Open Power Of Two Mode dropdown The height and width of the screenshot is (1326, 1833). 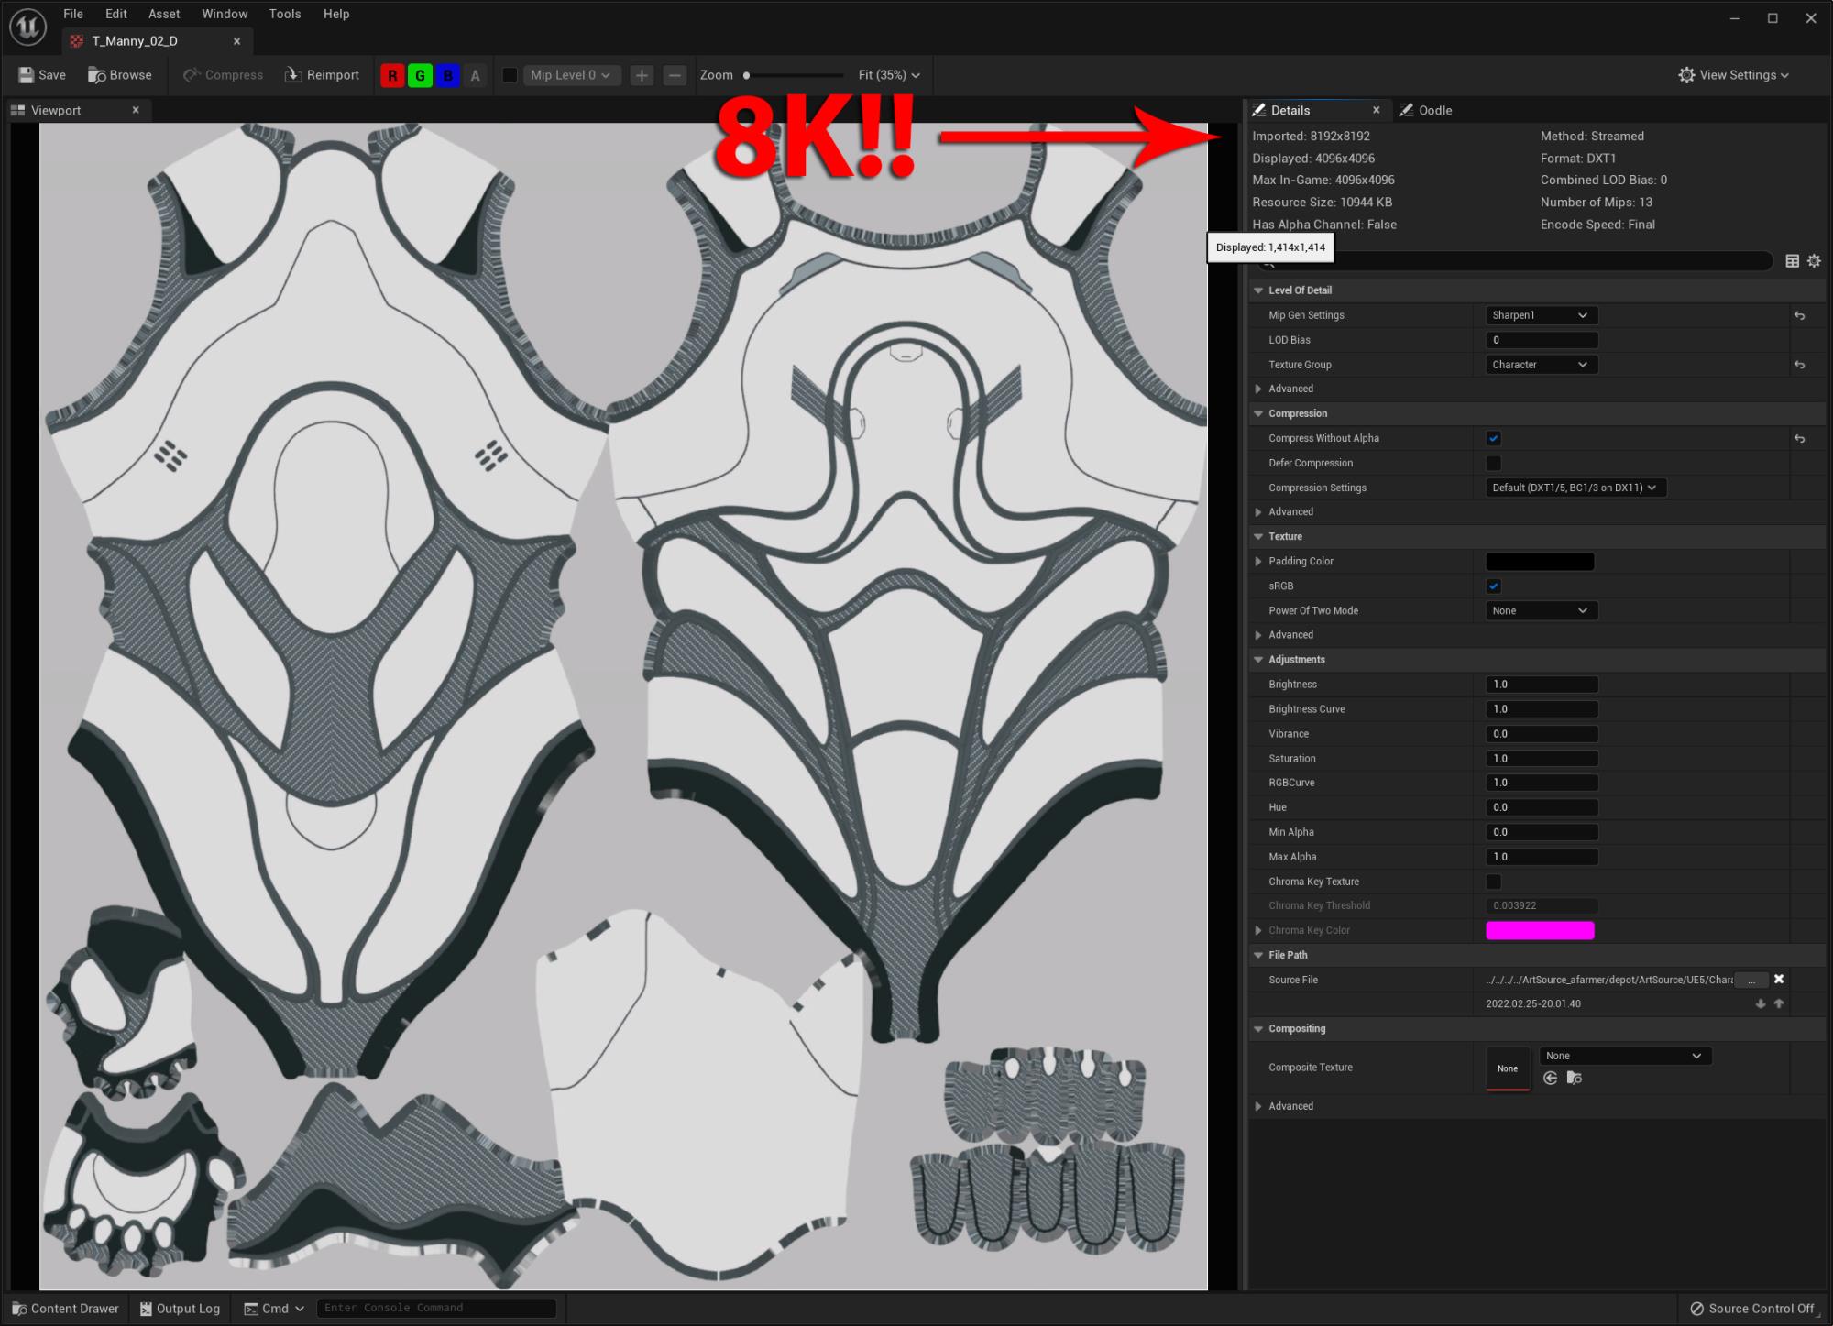tap(1541, 610)
